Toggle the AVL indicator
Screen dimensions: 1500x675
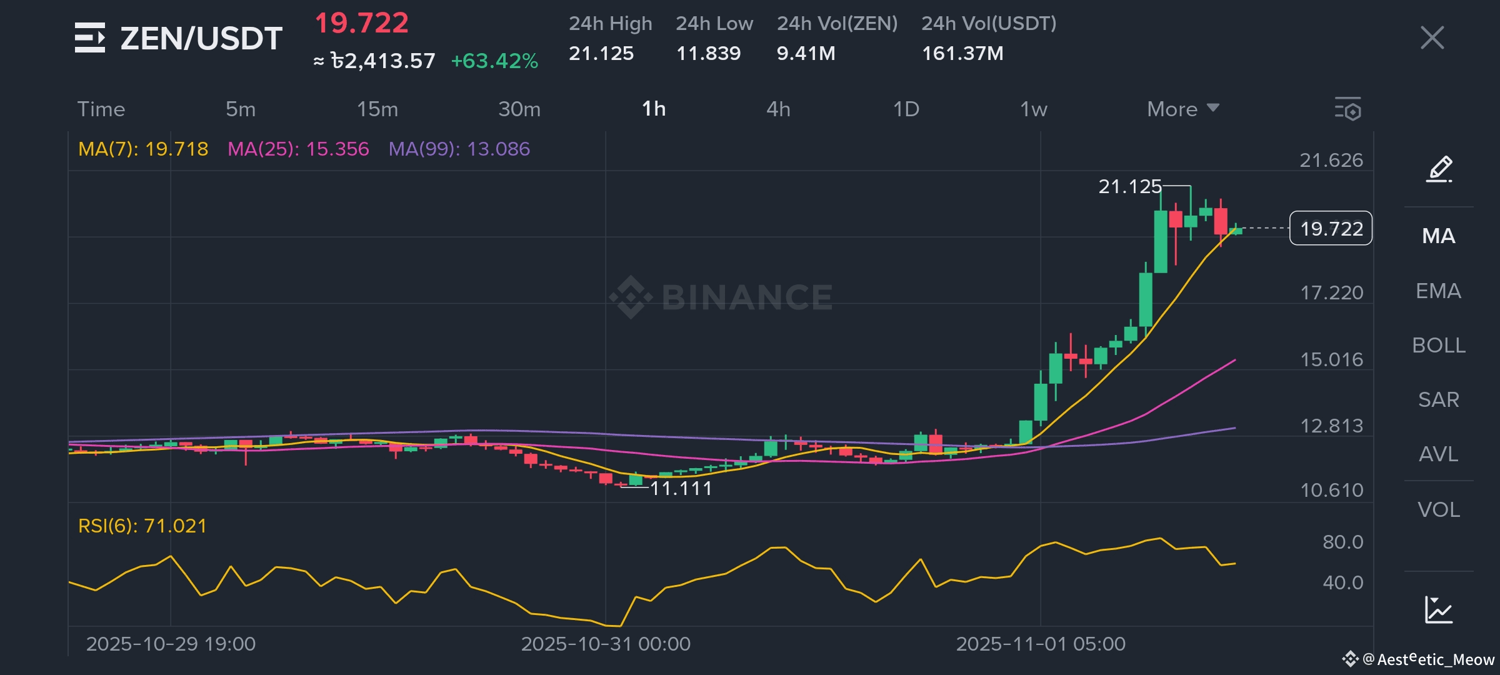point(1438,454)
